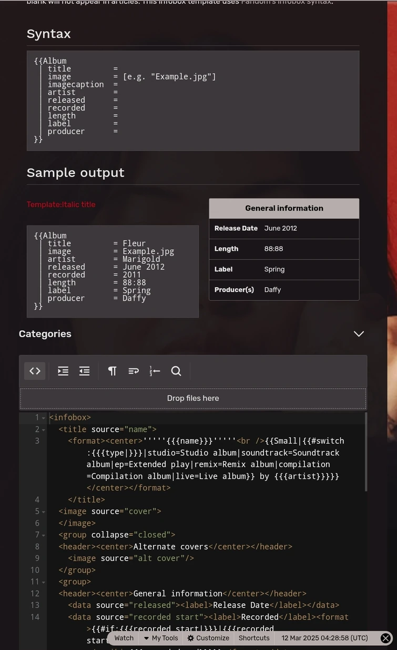The width and height of the screenshot is (397, 650).
Task: Click the 'image source="cover"' code line
Action: 110,511
